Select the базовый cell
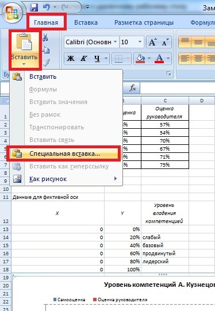The height and width of the screenshot is (311, 215). tap(165, 245)
